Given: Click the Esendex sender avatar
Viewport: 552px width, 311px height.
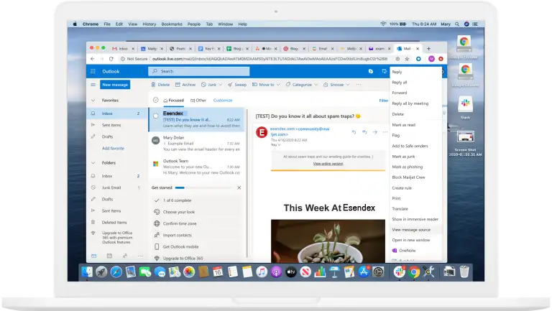Looking at the screenshot, I should tap(262, 133).
